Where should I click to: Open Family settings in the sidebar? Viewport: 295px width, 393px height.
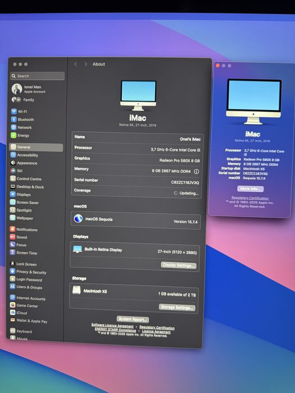23,100
